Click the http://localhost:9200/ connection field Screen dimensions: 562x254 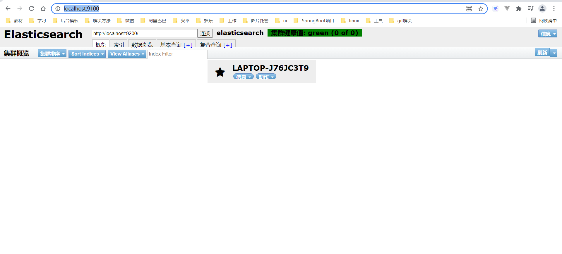[x=145, y=33]
